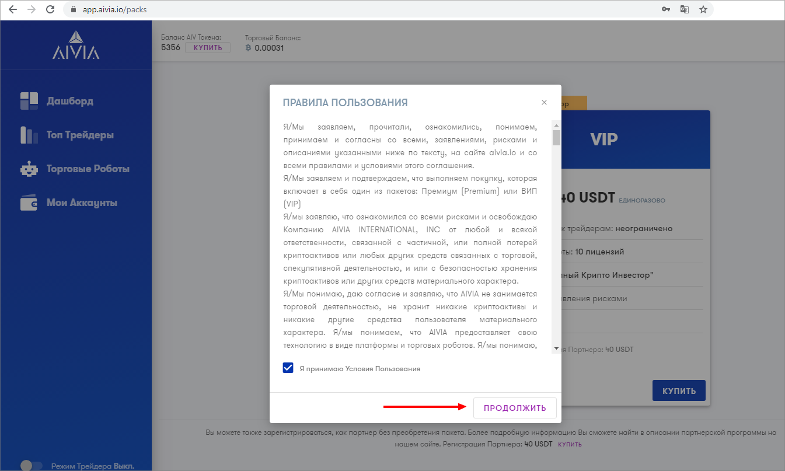Click the 5356 token balance value
The width and height of the screenshot is (785, 471).
pyautogui.click(x=170, y=48)
